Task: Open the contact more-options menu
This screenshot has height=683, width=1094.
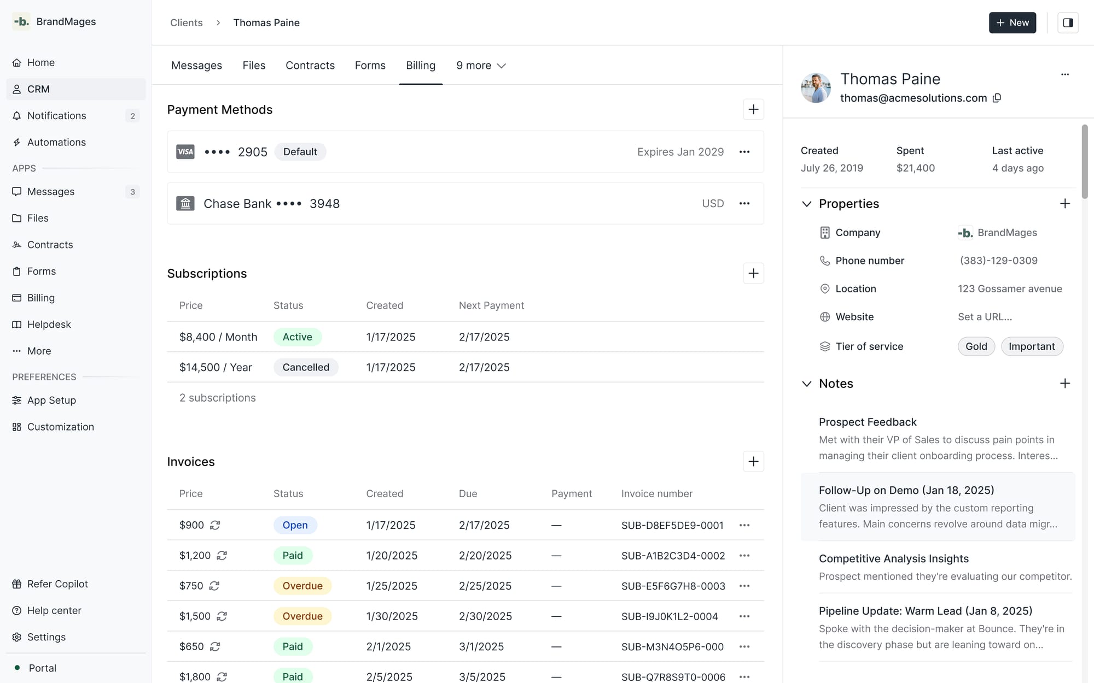Action: pos(1064,74)
